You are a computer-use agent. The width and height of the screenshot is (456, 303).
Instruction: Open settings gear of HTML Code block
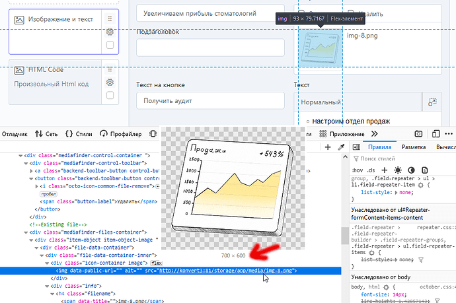(x=110, y=83)
